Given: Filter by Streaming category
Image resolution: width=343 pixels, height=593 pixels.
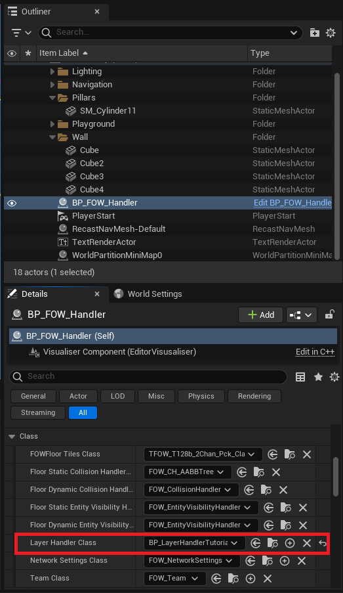Looking at the screenshot, I should tap(38, 412).
